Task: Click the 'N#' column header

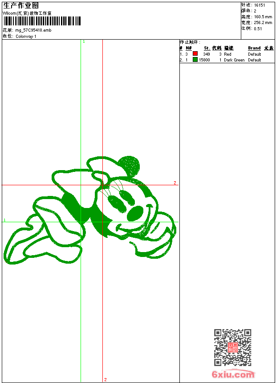Action: coord(189,48)
